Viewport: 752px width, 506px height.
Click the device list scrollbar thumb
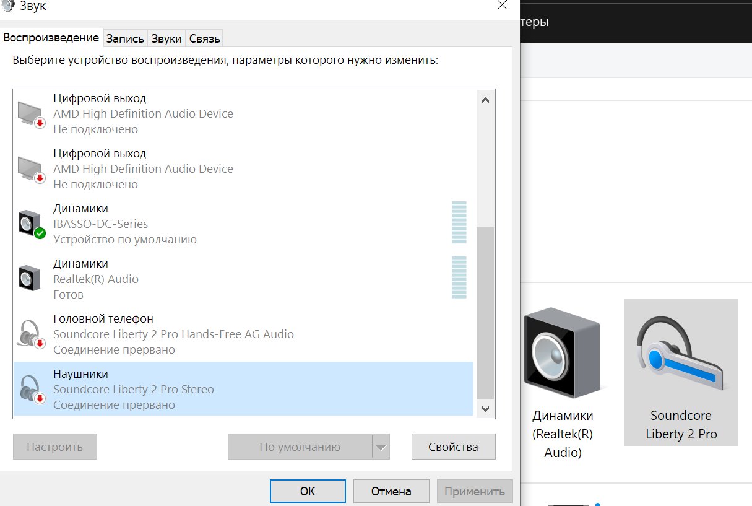485,313
